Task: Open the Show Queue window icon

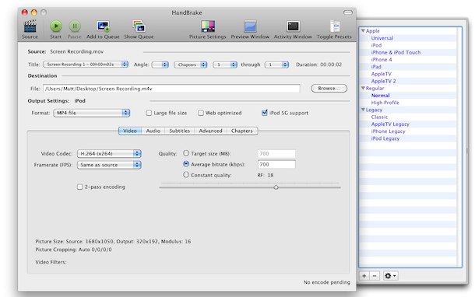Action: pos(139,26)
